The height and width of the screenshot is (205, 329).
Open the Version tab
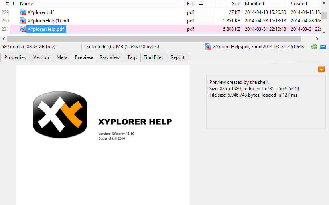tap(41, 57)
